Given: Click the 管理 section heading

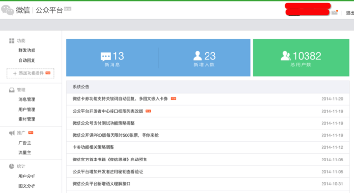Looking at the screenshot, I should [21, 90].
